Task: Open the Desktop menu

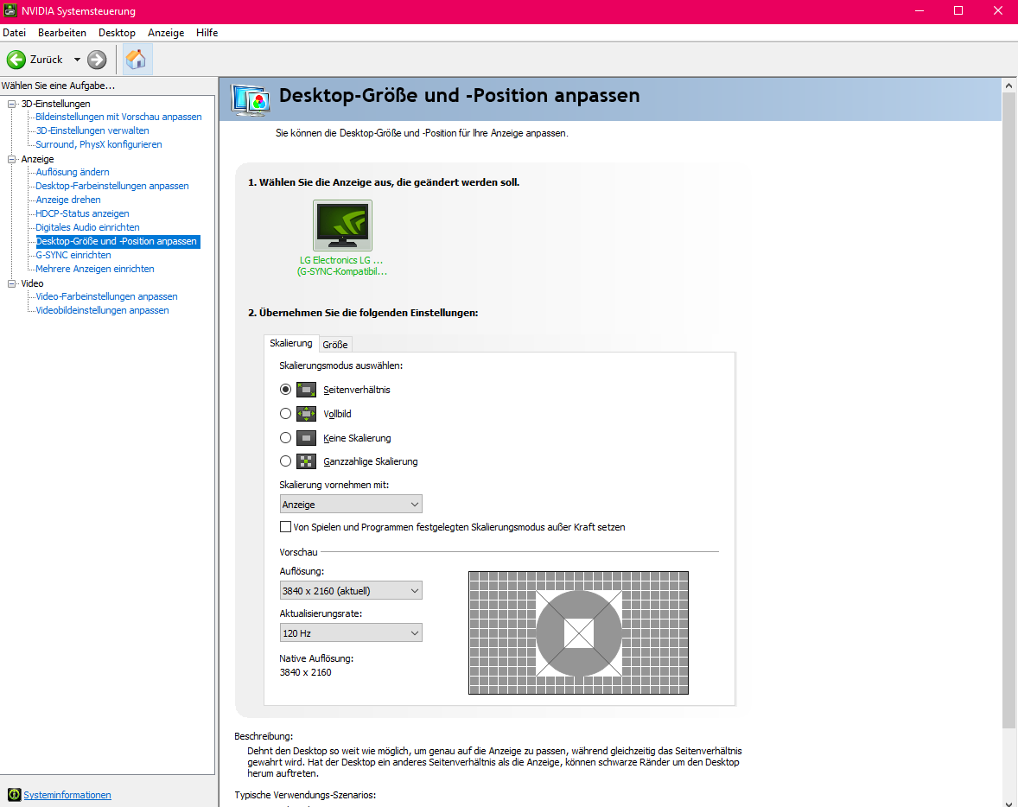Action: pos(117,33)
